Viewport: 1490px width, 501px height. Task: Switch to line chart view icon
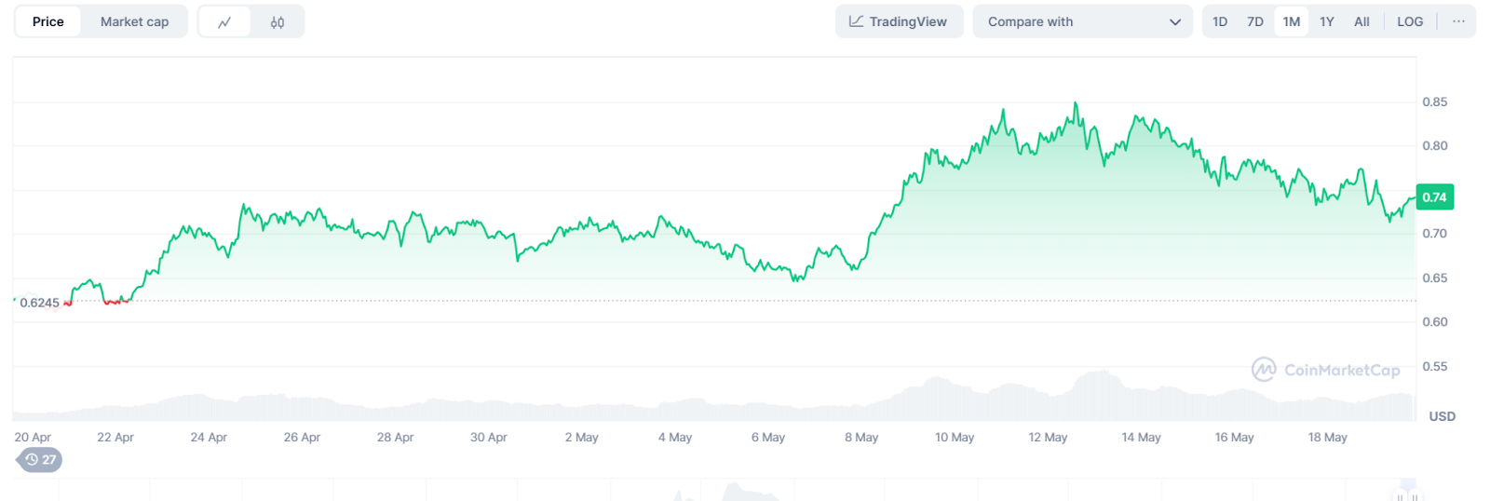(x=224, y=22)
